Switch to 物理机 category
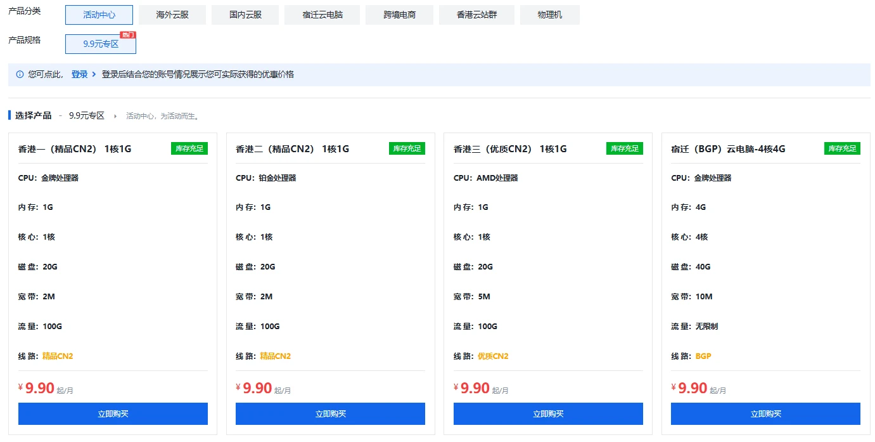The width and height of the screenshot is (875, 442). click(549, 15)
